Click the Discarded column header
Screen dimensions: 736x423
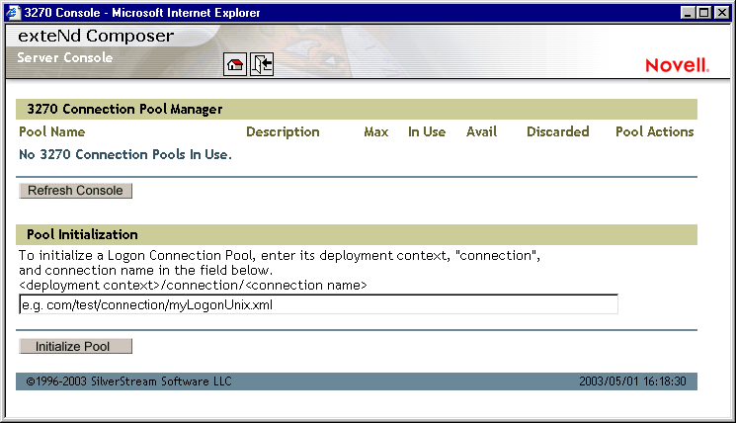coord(557,131)
